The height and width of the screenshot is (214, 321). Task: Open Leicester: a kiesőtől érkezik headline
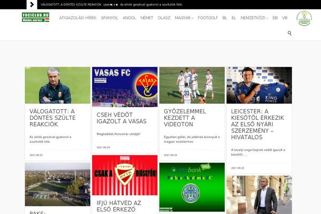coord(257,124)
